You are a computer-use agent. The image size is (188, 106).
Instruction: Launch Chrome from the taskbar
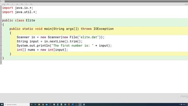[x=43, y=105]
